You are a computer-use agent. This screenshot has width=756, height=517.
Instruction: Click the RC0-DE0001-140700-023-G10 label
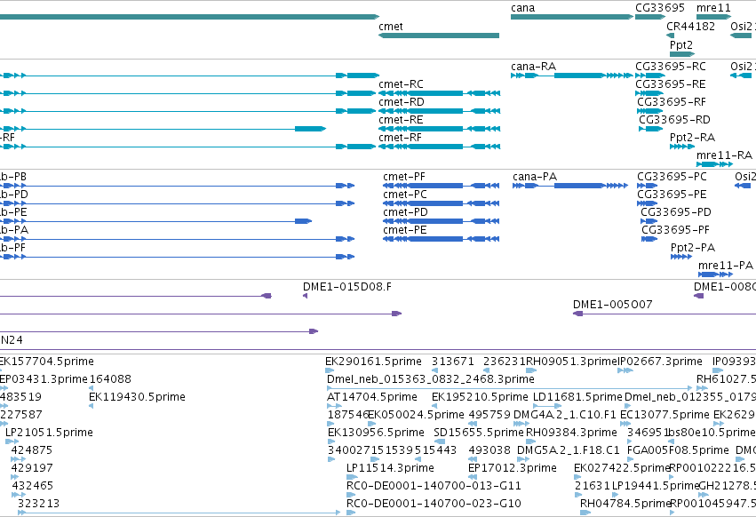(x=434, y=504)
